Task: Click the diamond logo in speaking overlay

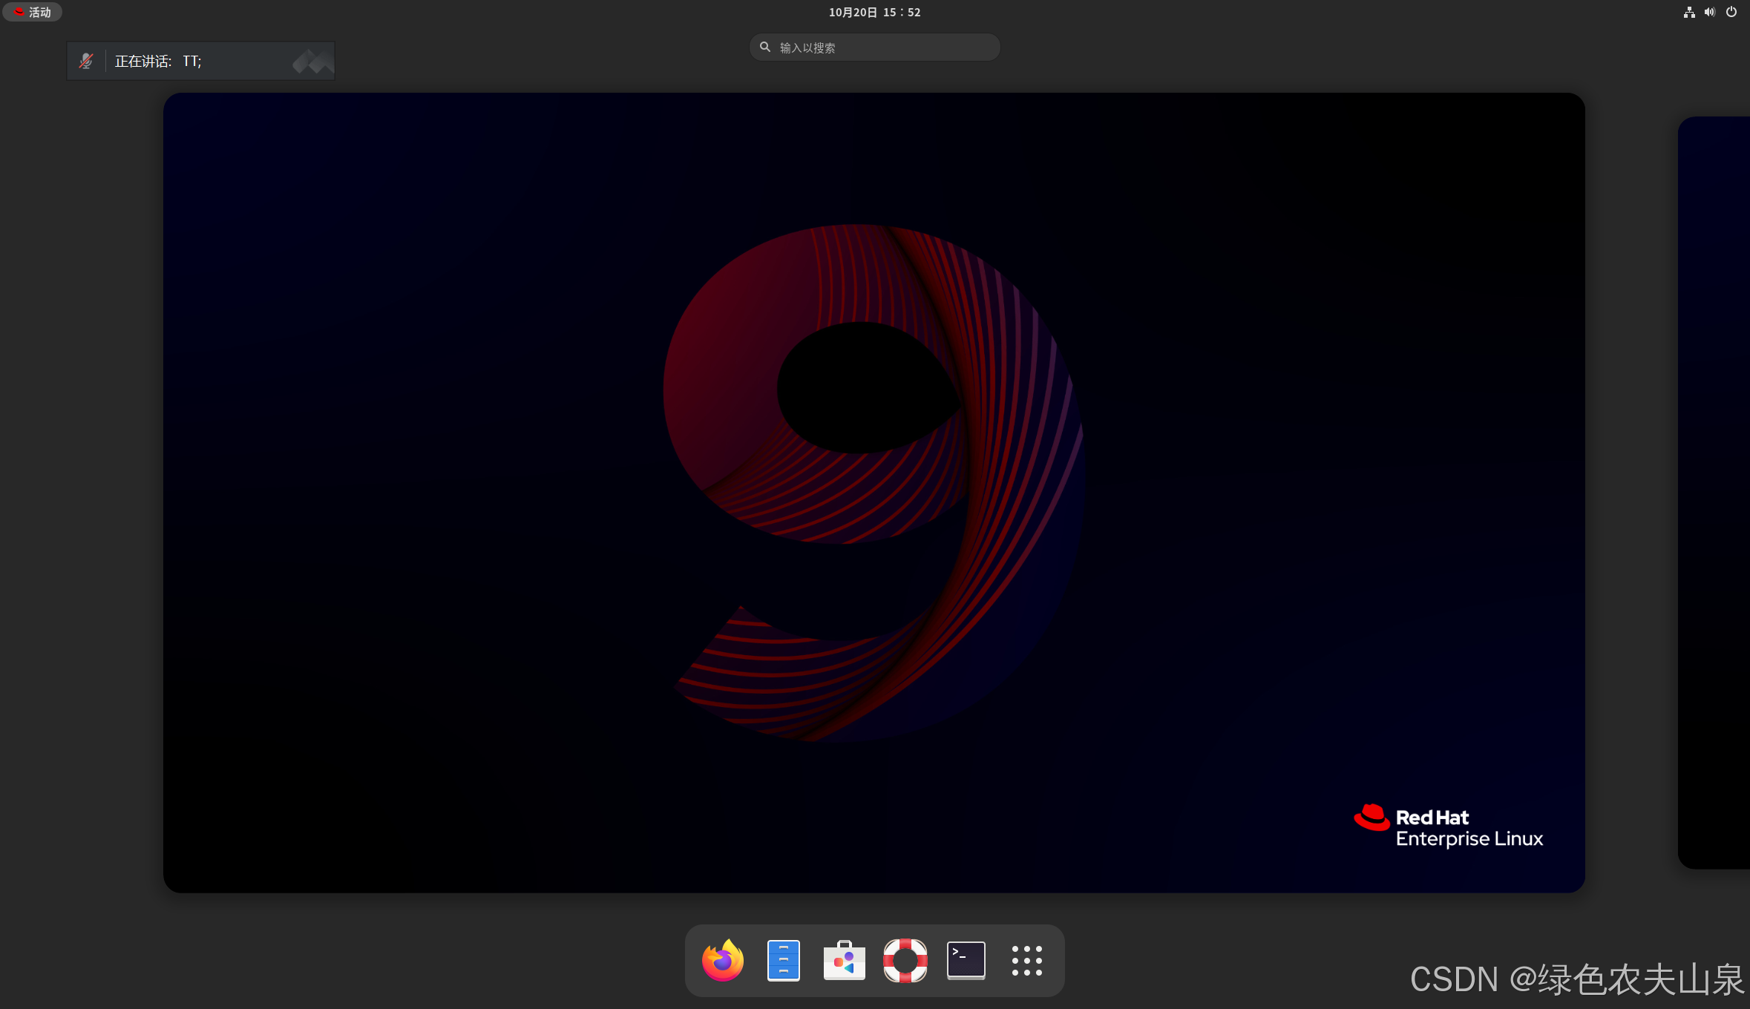Action: point(312,62)
